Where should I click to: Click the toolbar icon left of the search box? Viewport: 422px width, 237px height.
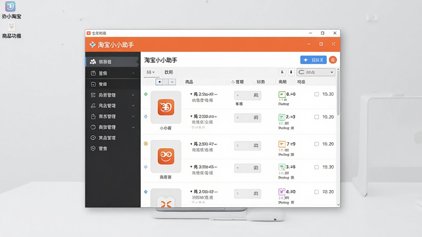point(291,72)
